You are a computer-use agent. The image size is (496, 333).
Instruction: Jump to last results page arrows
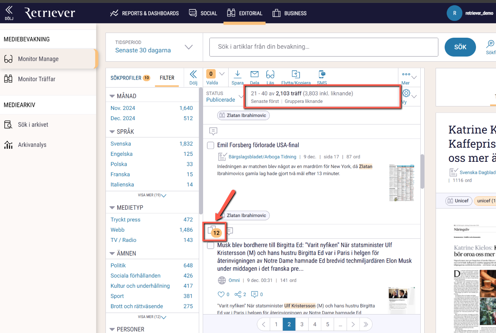point(366,324)
